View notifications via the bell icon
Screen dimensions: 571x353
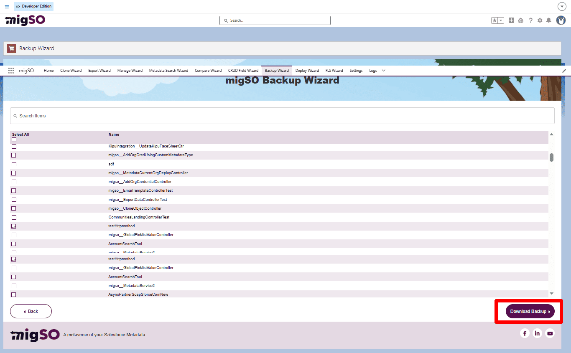coord(549,20)
